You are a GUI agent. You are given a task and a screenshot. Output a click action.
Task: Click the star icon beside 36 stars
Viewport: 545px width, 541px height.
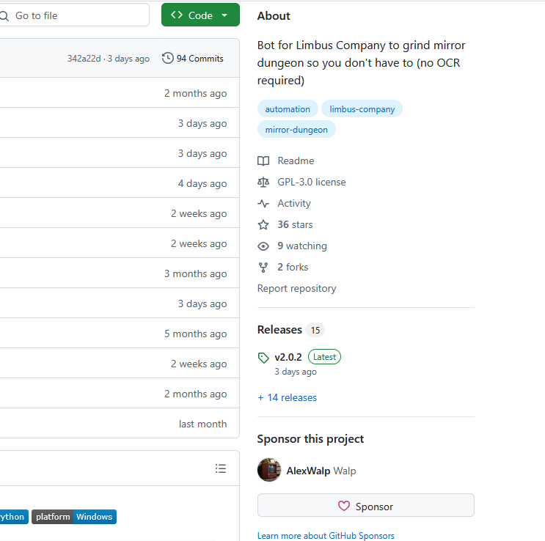point(263,225)
